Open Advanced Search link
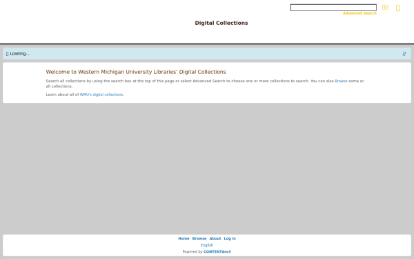Viewport: 414px width, 259px height. point(359,13)
